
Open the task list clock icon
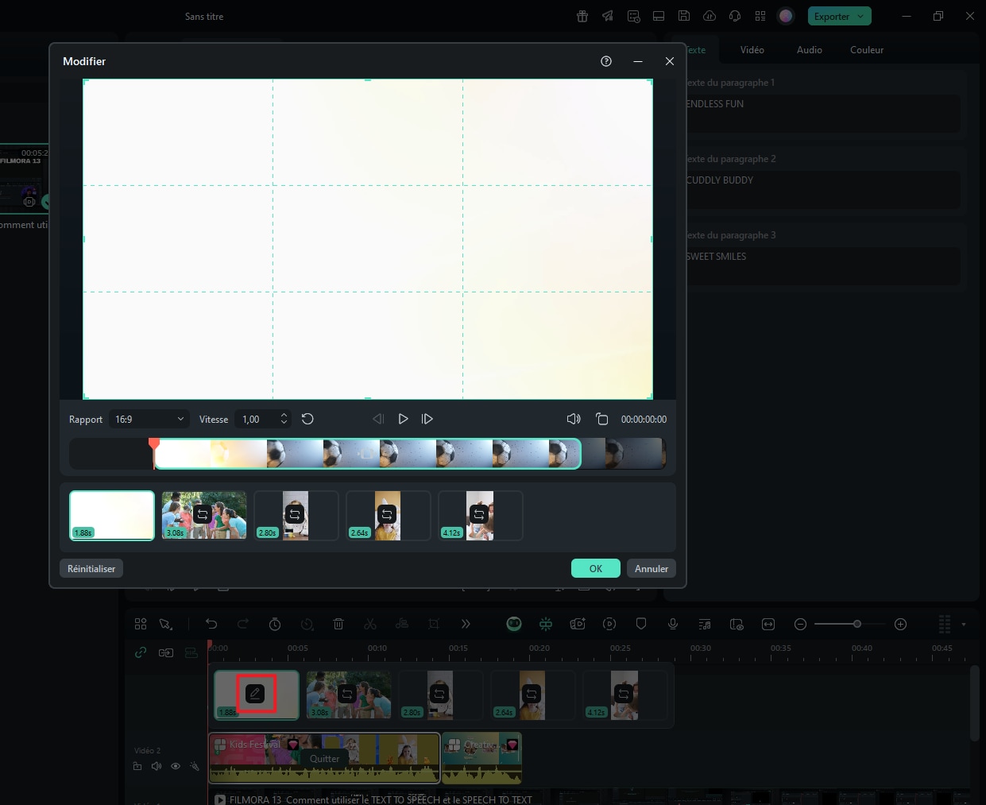coord(633,16)
